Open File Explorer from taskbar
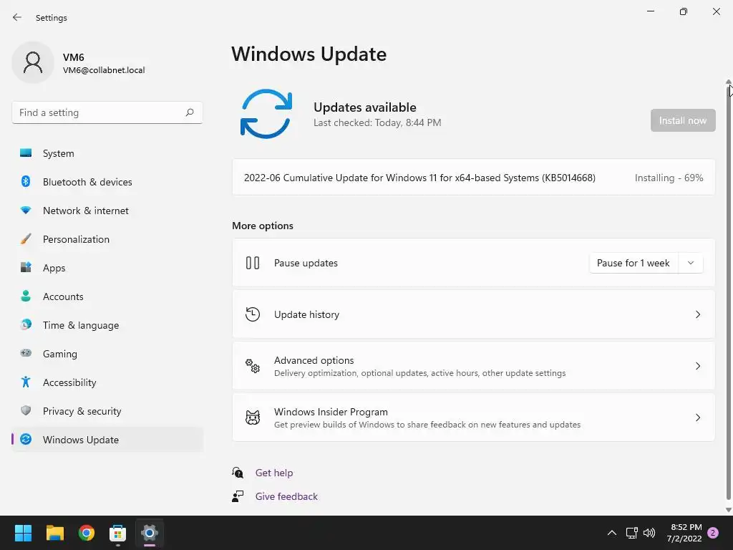 54,533
